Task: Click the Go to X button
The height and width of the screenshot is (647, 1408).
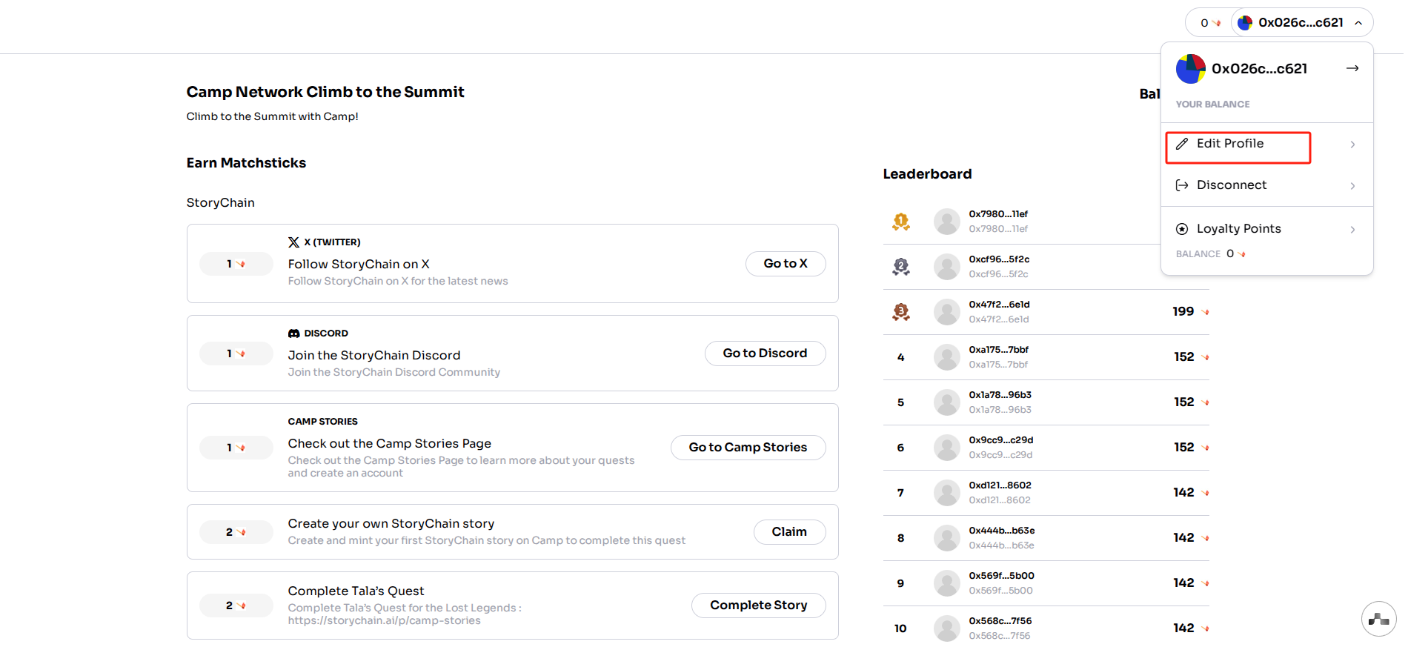Action: pyautogui.click(x=786, y=264)
